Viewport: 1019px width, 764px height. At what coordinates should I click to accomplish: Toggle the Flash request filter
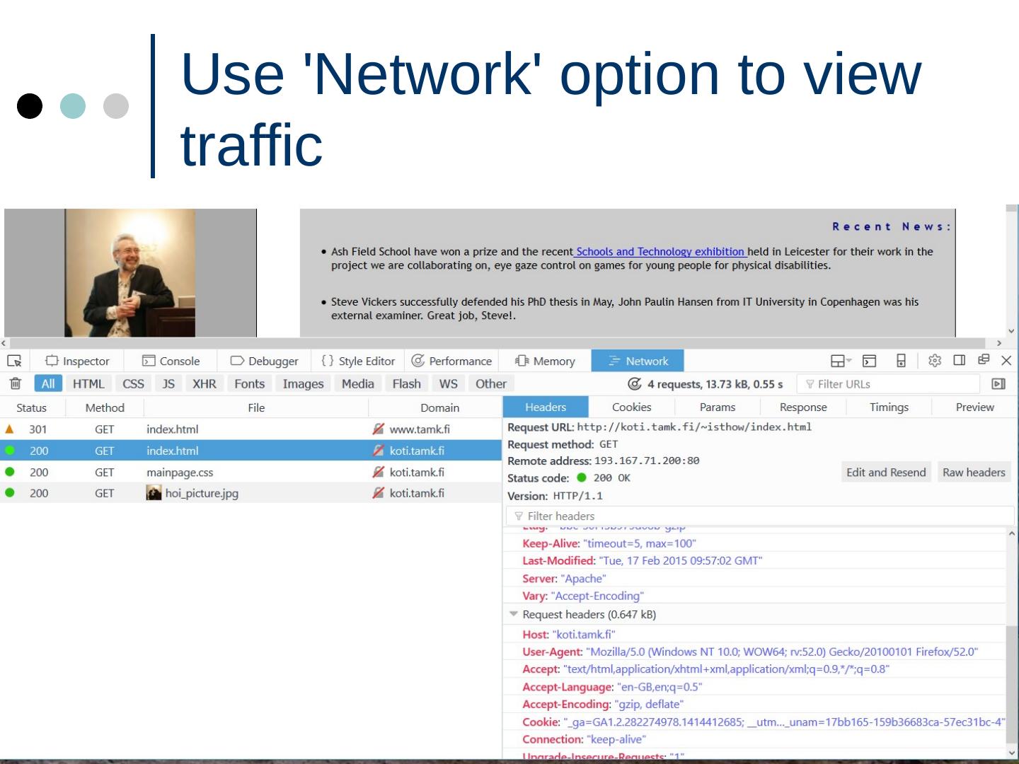click(x=407, y=383)
